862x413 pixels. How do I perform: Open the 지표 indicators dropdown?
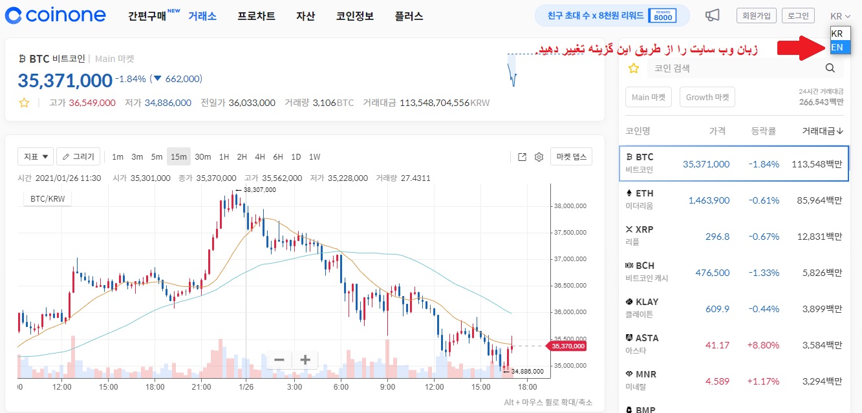pyautogui.click(x=36, y=156)
